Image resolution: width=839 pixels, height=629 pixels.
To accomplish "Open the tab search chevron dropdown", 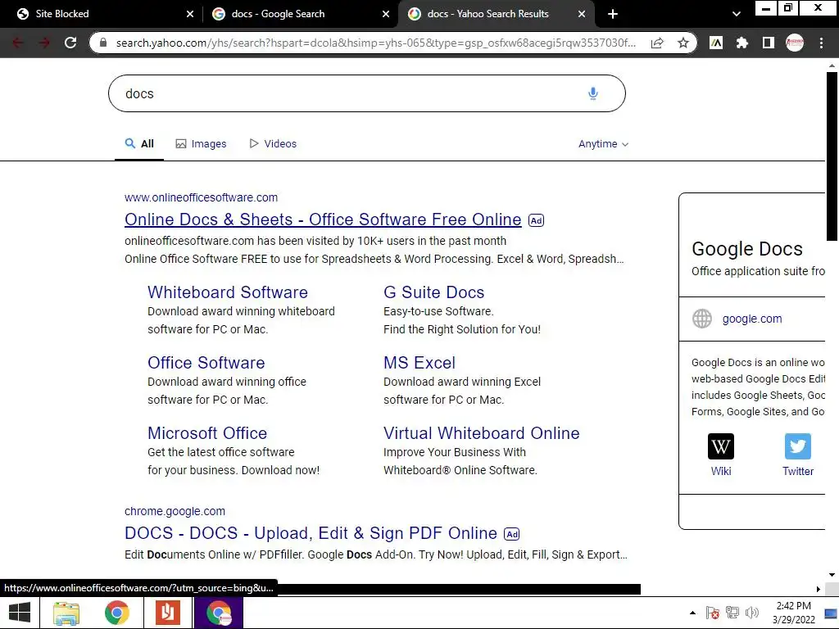I will click(x=737, y=14).
